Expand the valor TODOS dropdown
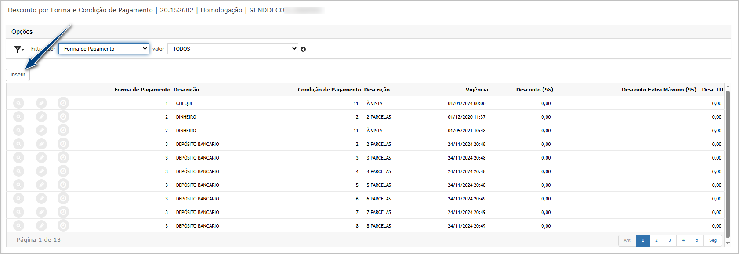 [233, 49]
